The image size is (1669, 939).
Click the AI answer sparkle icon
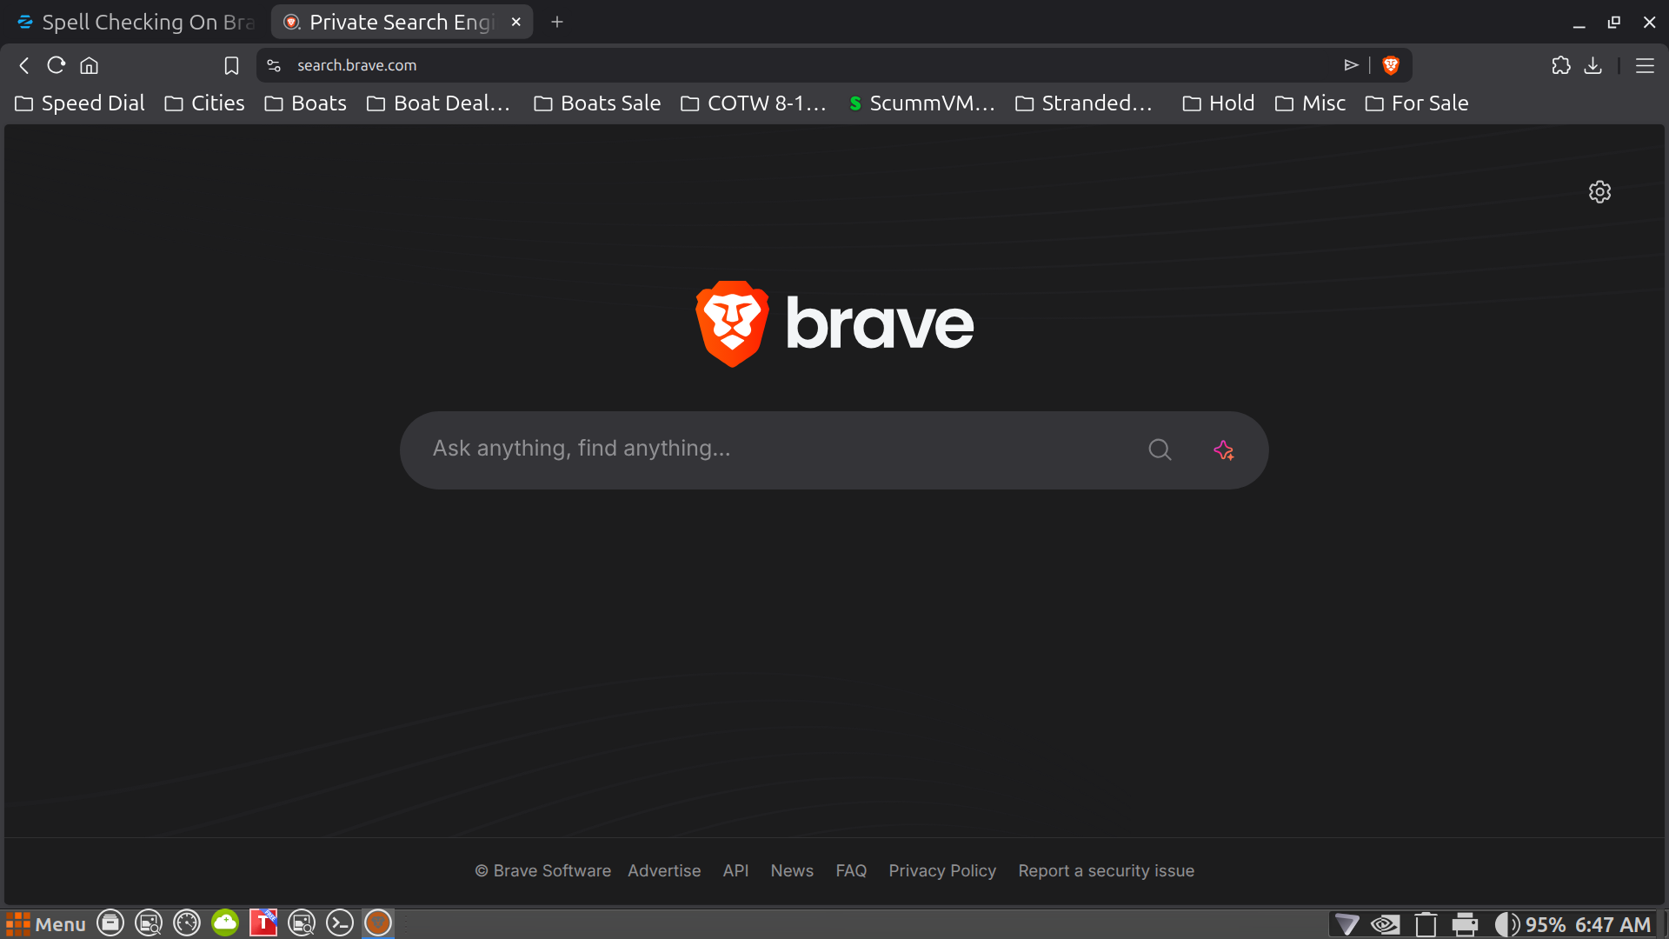click(1223, 450)
